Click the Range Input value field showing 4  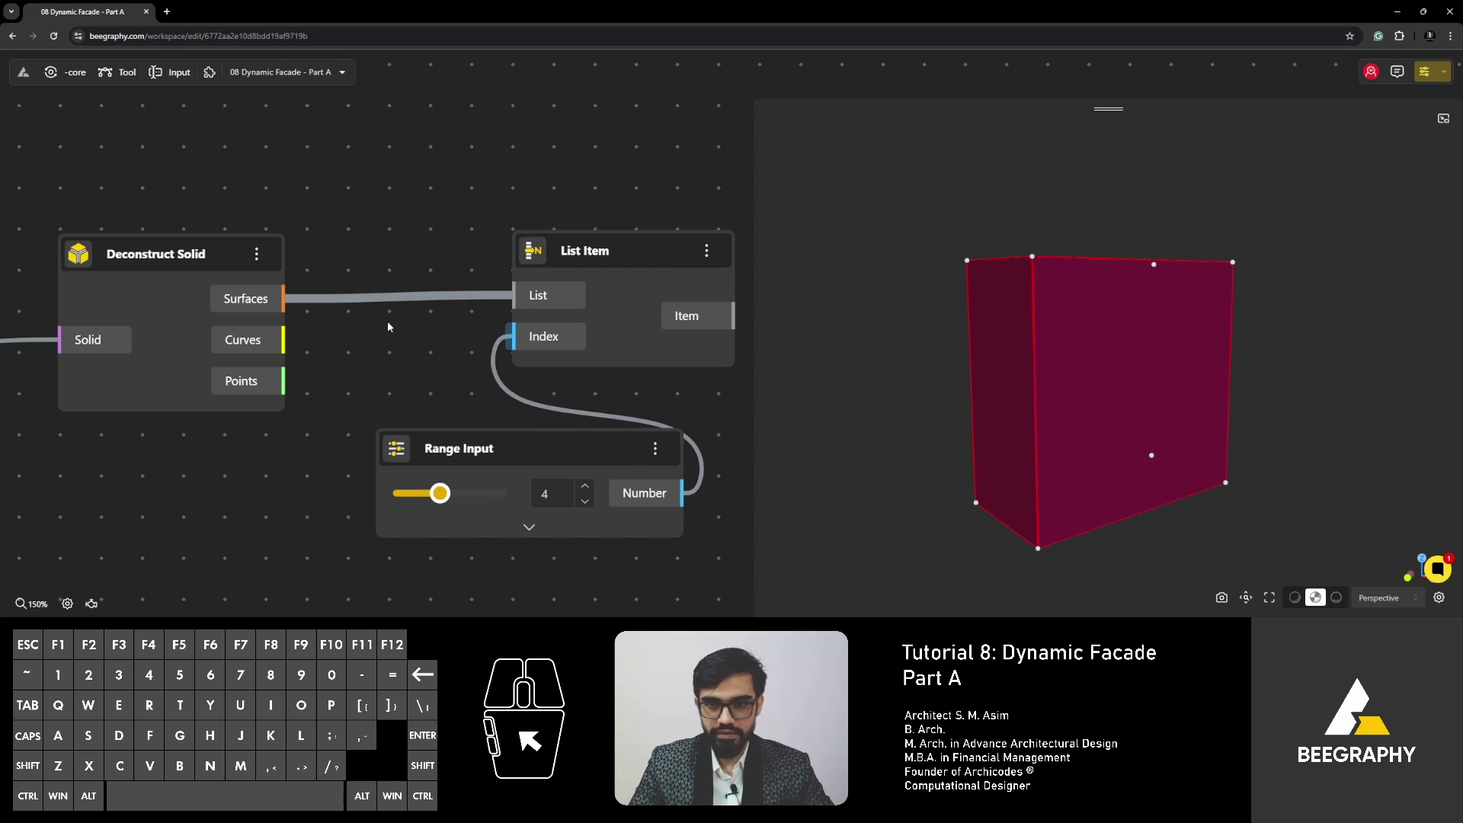point(553,494)
